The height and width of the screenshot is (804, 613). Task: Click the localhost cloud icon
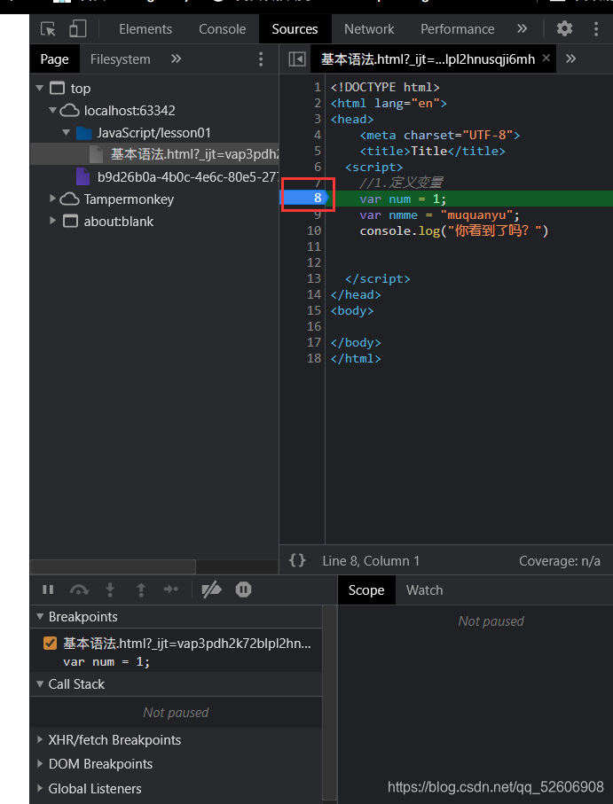(70, 110)
